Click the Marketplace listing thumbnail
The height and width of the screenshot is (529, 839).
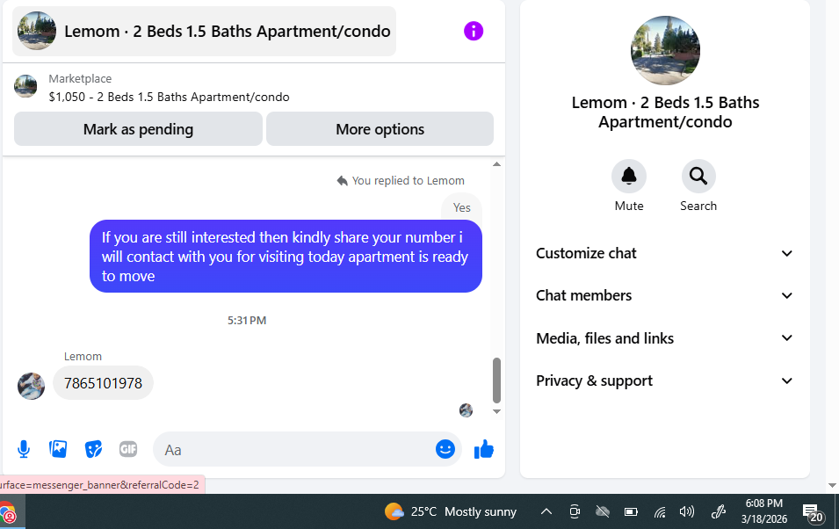click(25, 86)
